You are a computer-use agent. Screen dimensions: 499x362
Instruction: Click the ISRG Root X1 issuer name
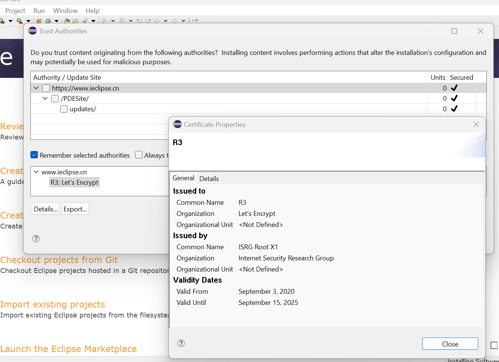click(258, 247)
